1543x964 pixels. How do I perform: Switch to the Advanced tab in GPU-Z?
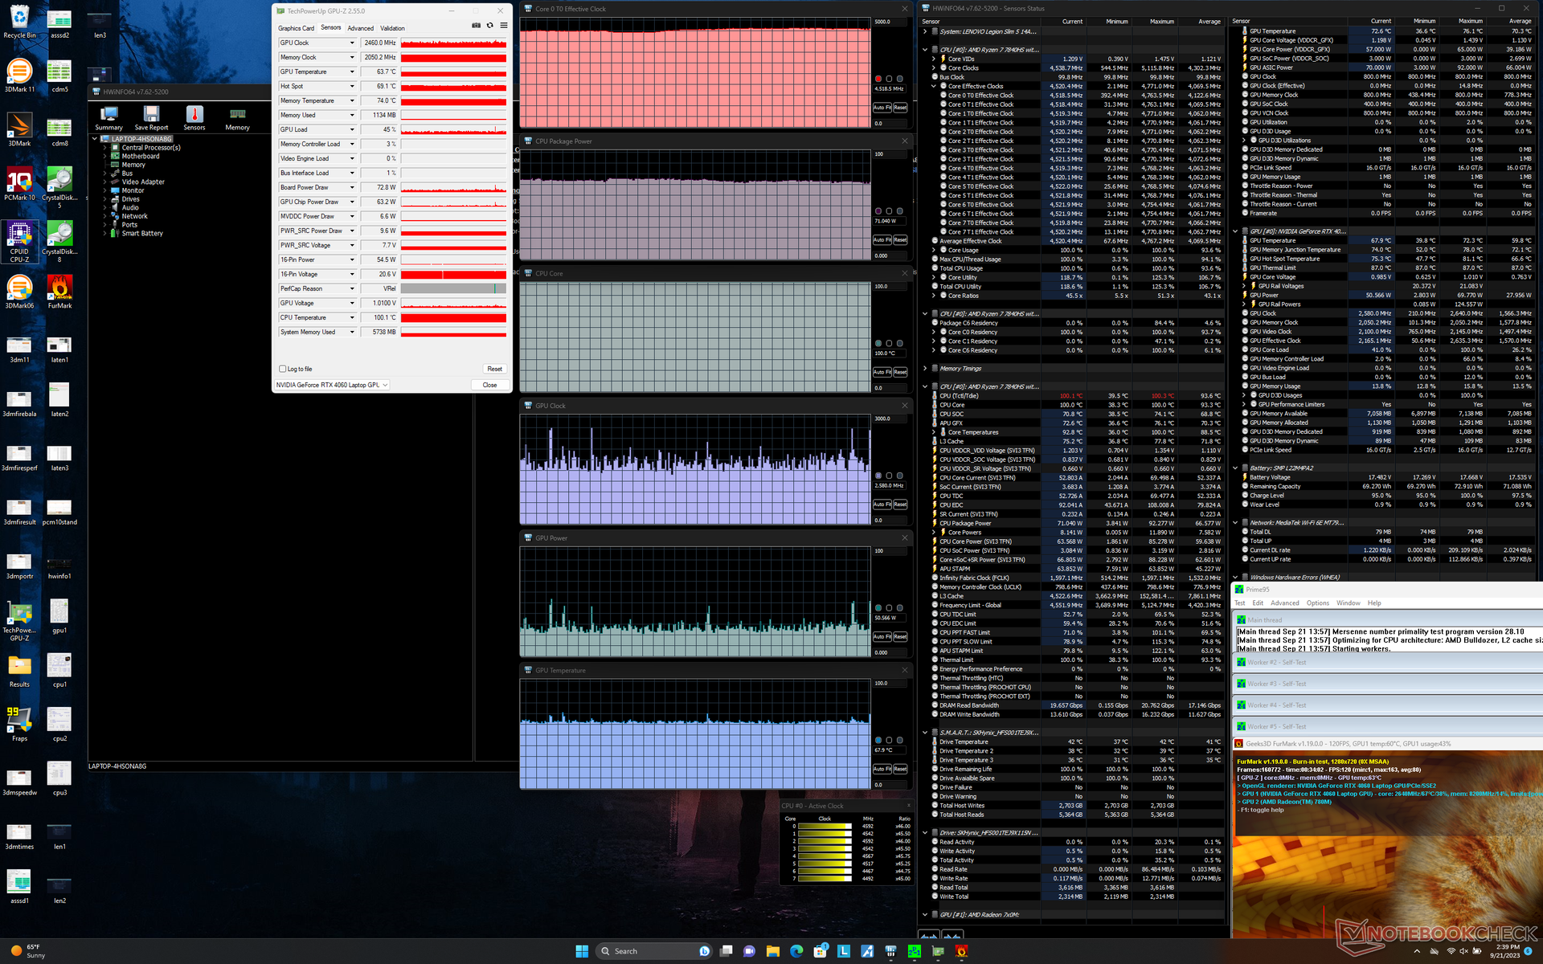coord(360,28)
